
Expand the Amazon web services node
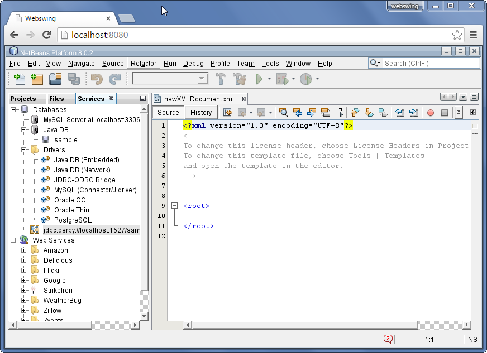(x=24, y=250)
